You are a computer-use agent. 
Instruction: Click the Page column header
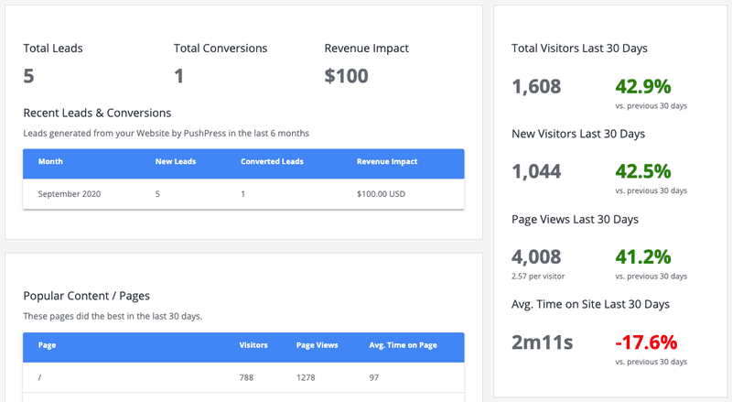point(47,345)
